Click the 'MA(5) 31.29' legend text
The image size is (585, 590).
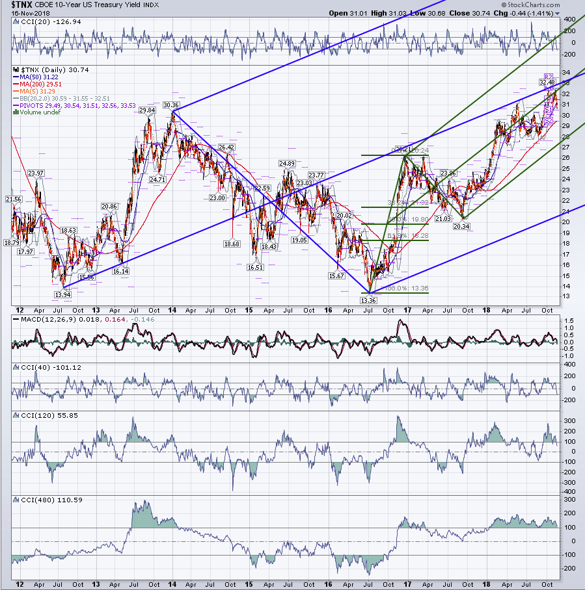[x=37, y=92]
